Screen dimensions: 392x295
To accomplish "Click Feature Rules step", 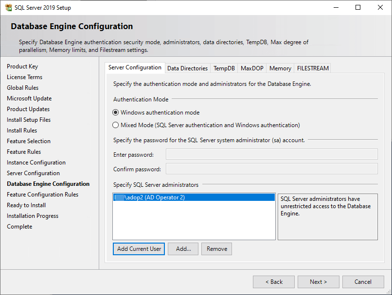I will (x=24, y=152).
